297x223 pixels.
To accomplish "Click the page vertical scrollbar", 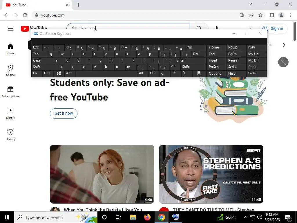I will coord(295,31).
